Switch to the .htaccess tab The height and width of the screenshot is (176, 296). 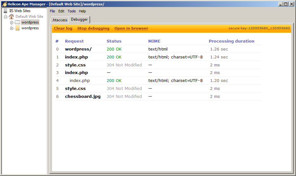(60, 20)
